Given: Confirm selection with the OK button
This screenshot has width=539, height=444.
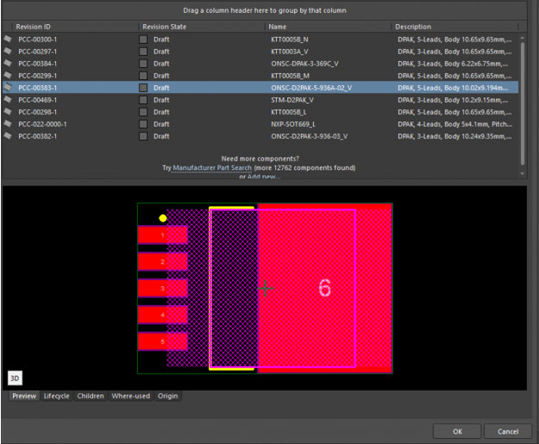Looking at the screenshot, I should [x=457, y=431].
